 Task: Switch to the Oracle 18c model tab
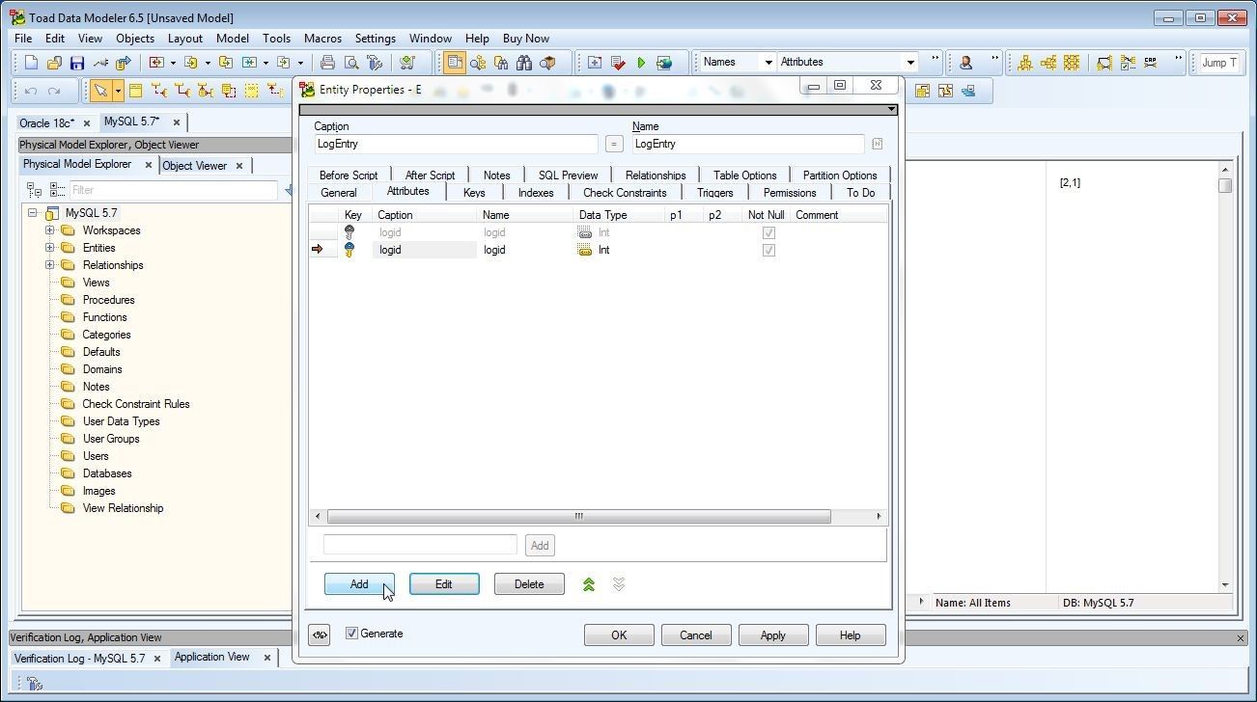point(47,123)
